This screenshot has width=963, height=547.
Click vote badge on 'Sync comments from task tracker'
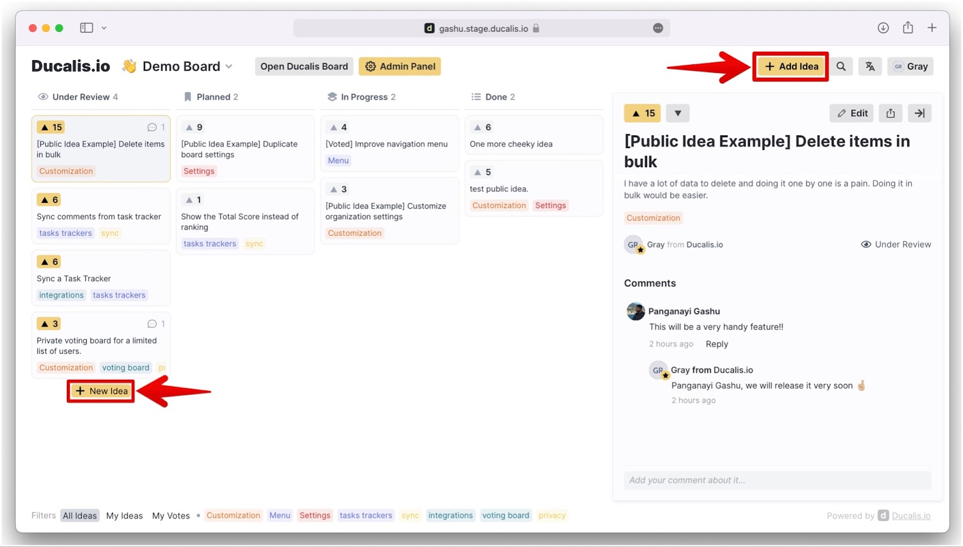click(49, 200)
